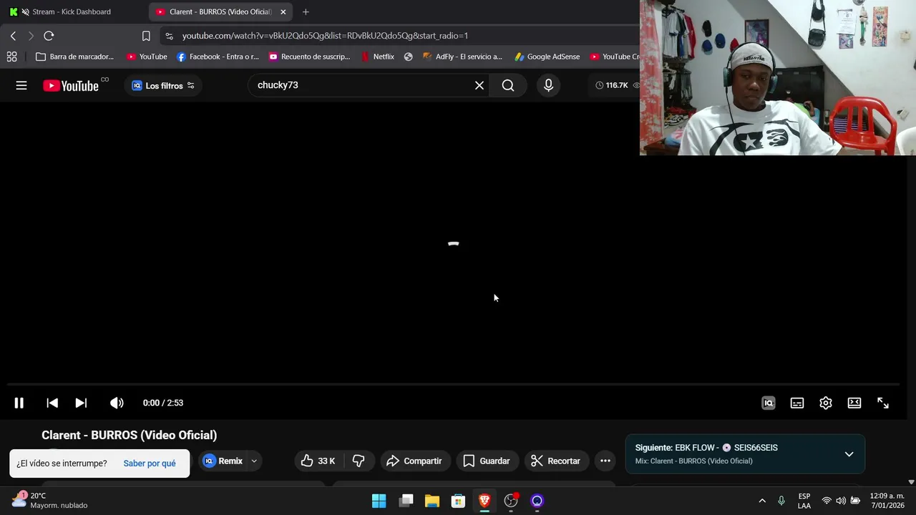Select the Clarent - BURROS browser tab
Image resolution: width=916 pixels, height=515 pixels.
pos(219,11)
